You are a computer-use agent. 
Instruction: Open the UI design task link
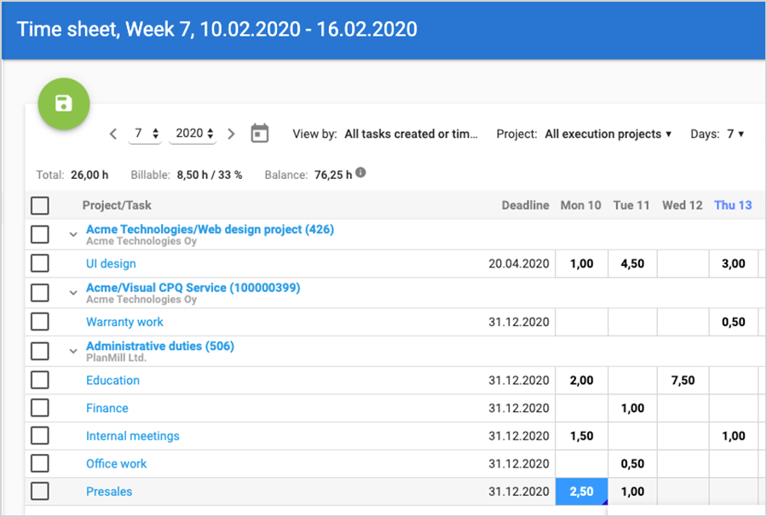(x=111, y=263)
